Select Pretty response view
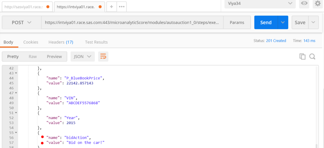324x148 pixels. (x=13, y=57)
